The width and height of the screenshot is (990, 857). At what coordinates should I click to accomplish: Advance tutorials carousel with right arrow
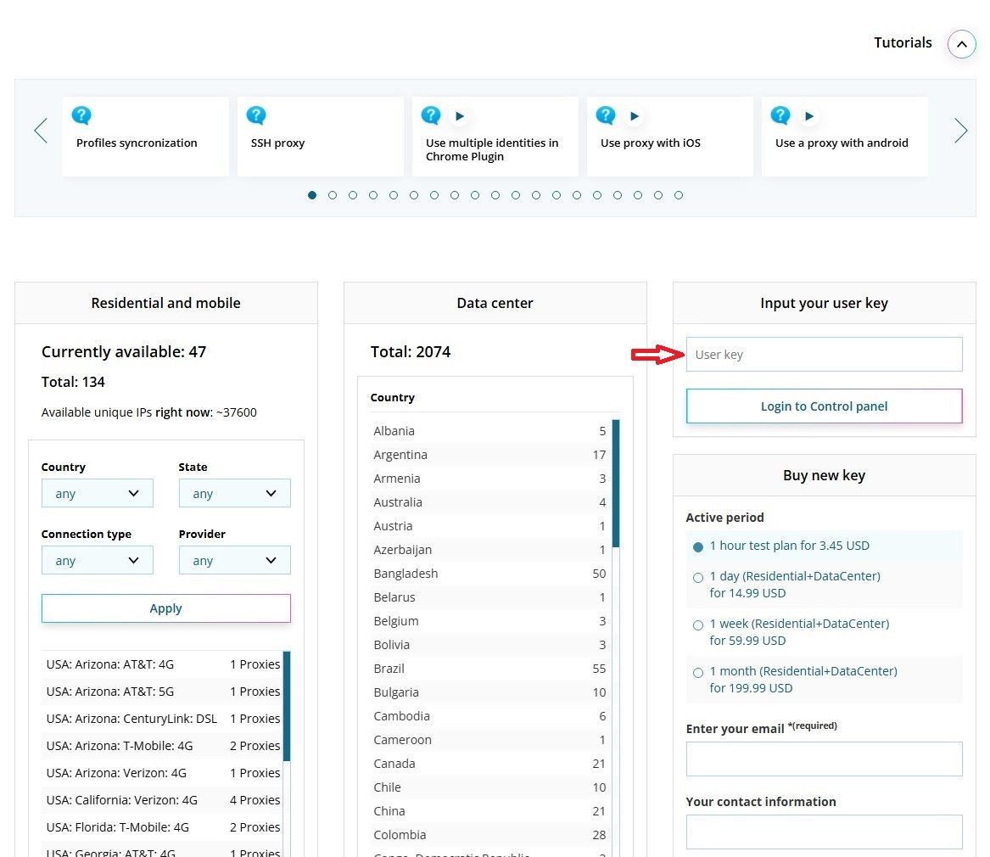(x=960, y=131)
